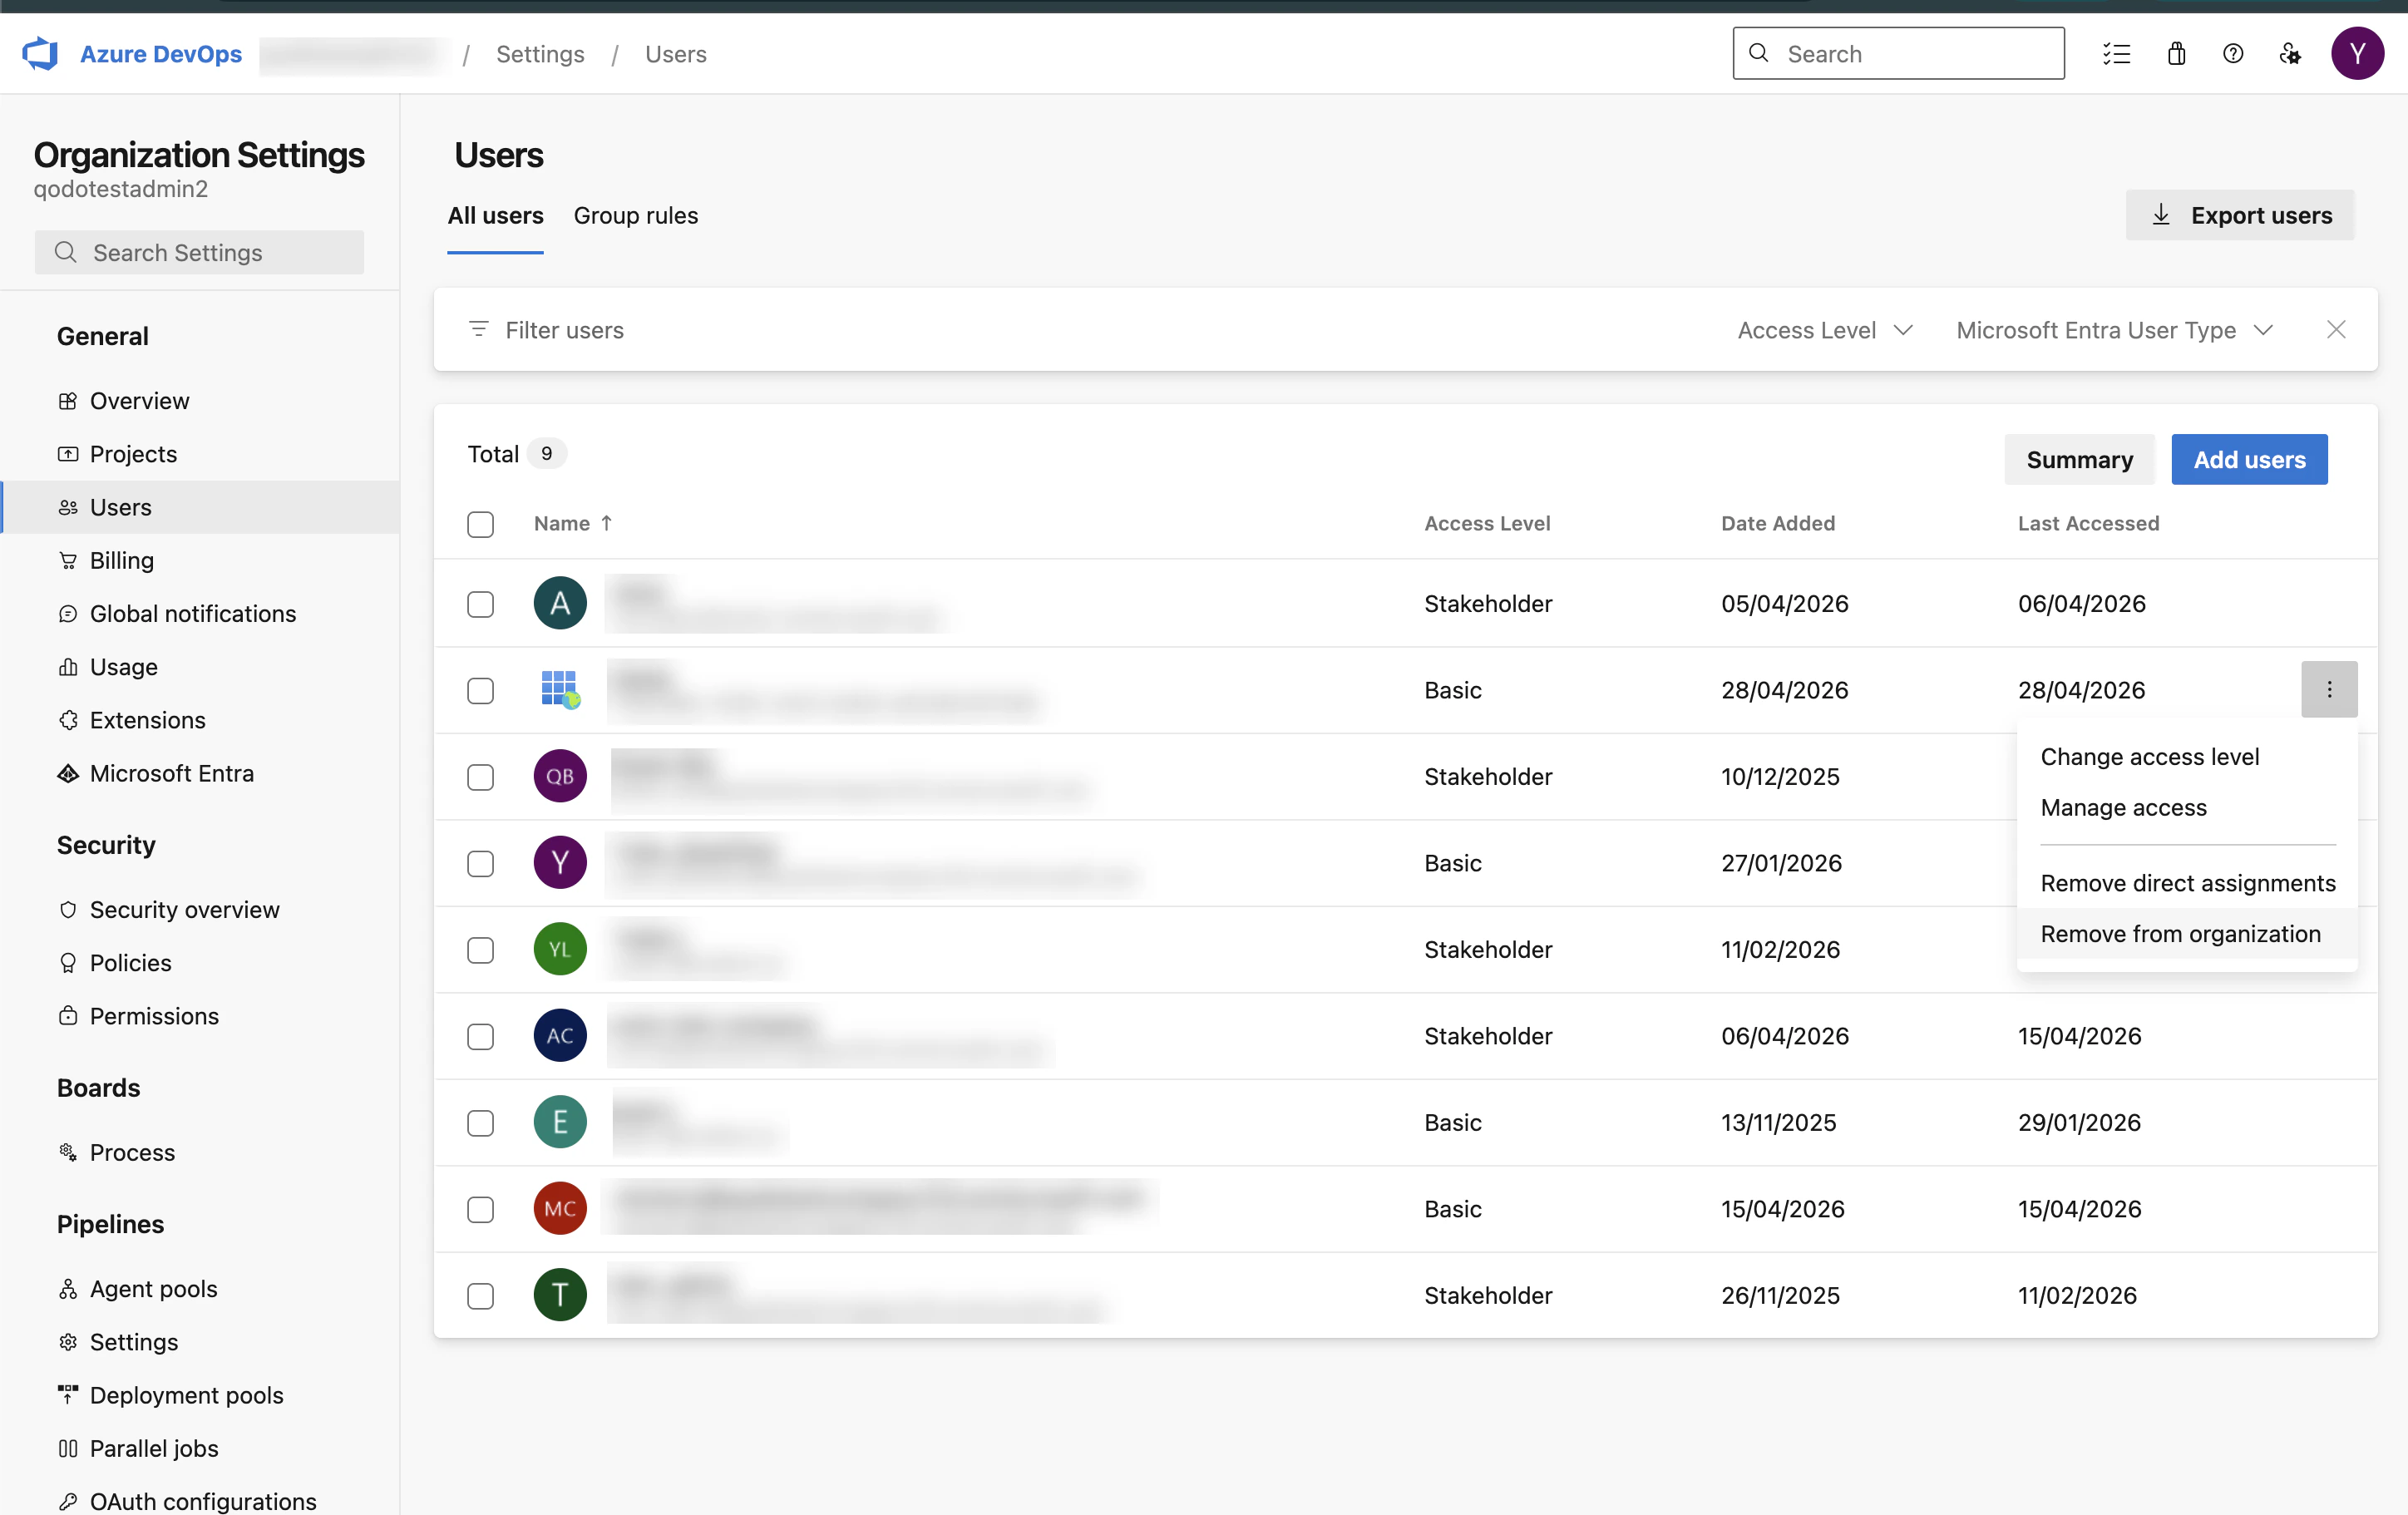Open the Settings breadcrumb link
Image resolution: width=2408 pixels, height=1515 pixels.
[540, 54]
